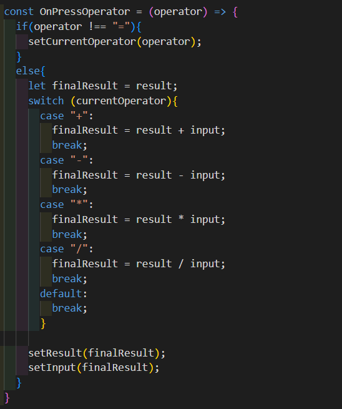Click 'currentOperator' inside the switch parentheses
The width and height of the screenshot is (342, 409).
[x=121, y=101]
